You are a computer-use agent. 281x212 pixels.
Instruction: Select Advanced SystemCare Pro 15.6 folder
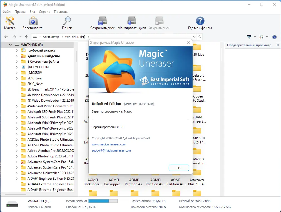coord(51,162)
